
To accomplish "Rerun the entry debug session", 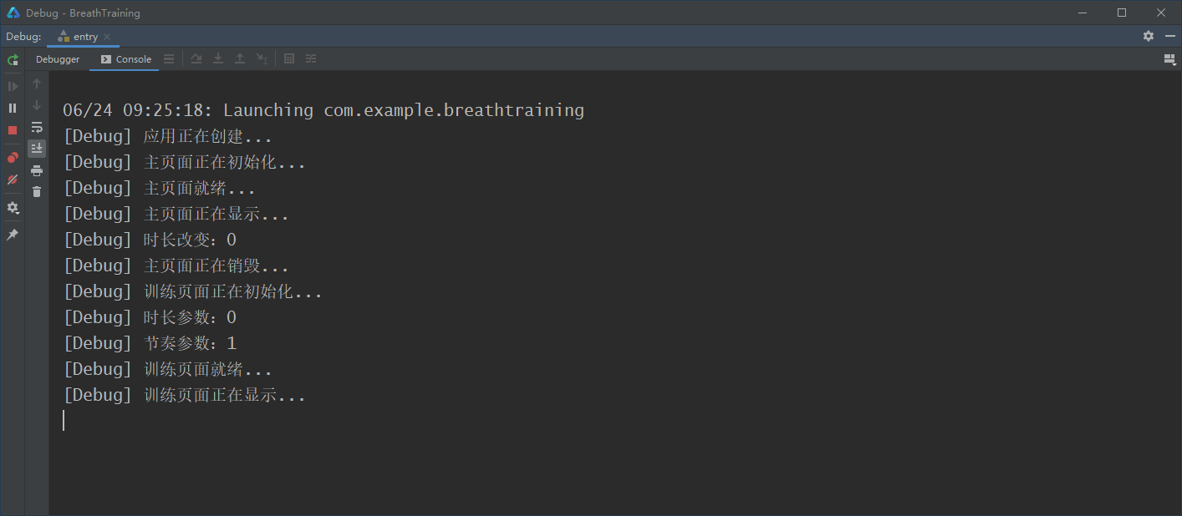I will click(x=13, y=60).
